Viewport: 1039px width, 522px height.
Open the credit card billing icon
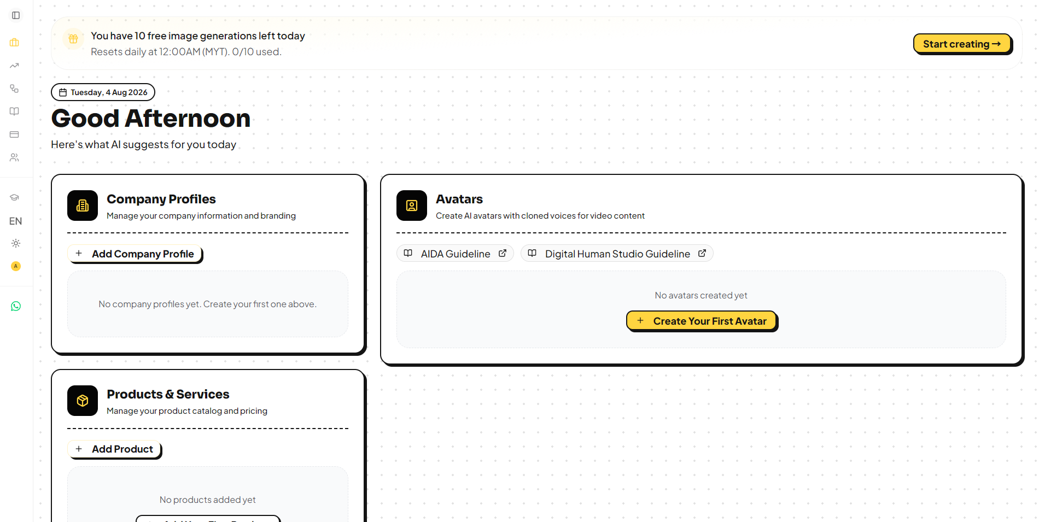point(15,134)
